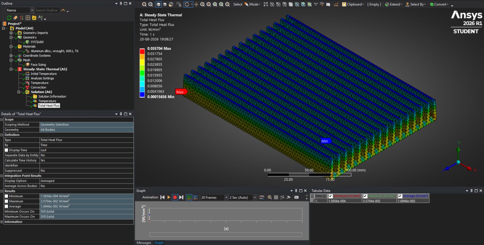Switch to the Messages tab

(x=144, y=243)
